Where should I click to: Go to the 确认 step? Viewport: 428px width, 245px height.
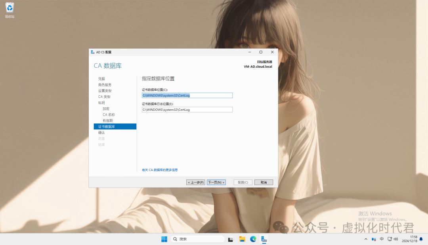(101, 133)
